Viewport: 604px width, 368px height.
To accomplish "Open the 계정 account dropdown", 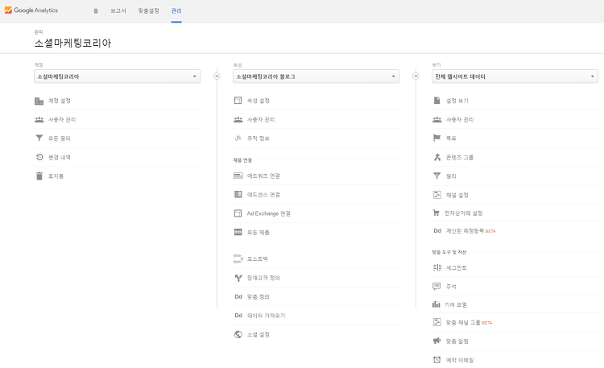I will point(117,76).
